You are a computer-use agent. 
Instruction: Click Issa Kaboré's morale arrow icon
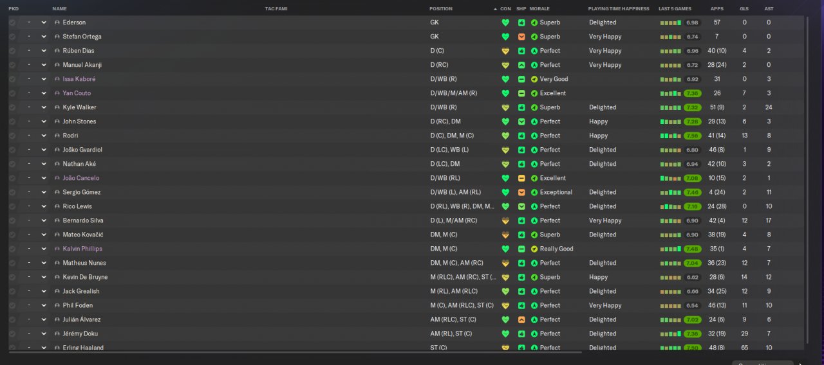pos(534,79)
